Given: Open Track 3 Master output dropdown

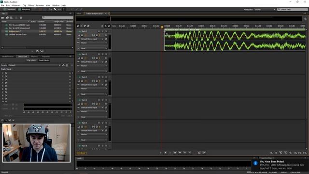Looking at the screenshot, I should pos(94,88).
